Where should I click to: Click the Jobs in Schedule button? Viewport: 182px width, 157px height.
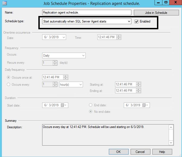click(x=156, y=13)
